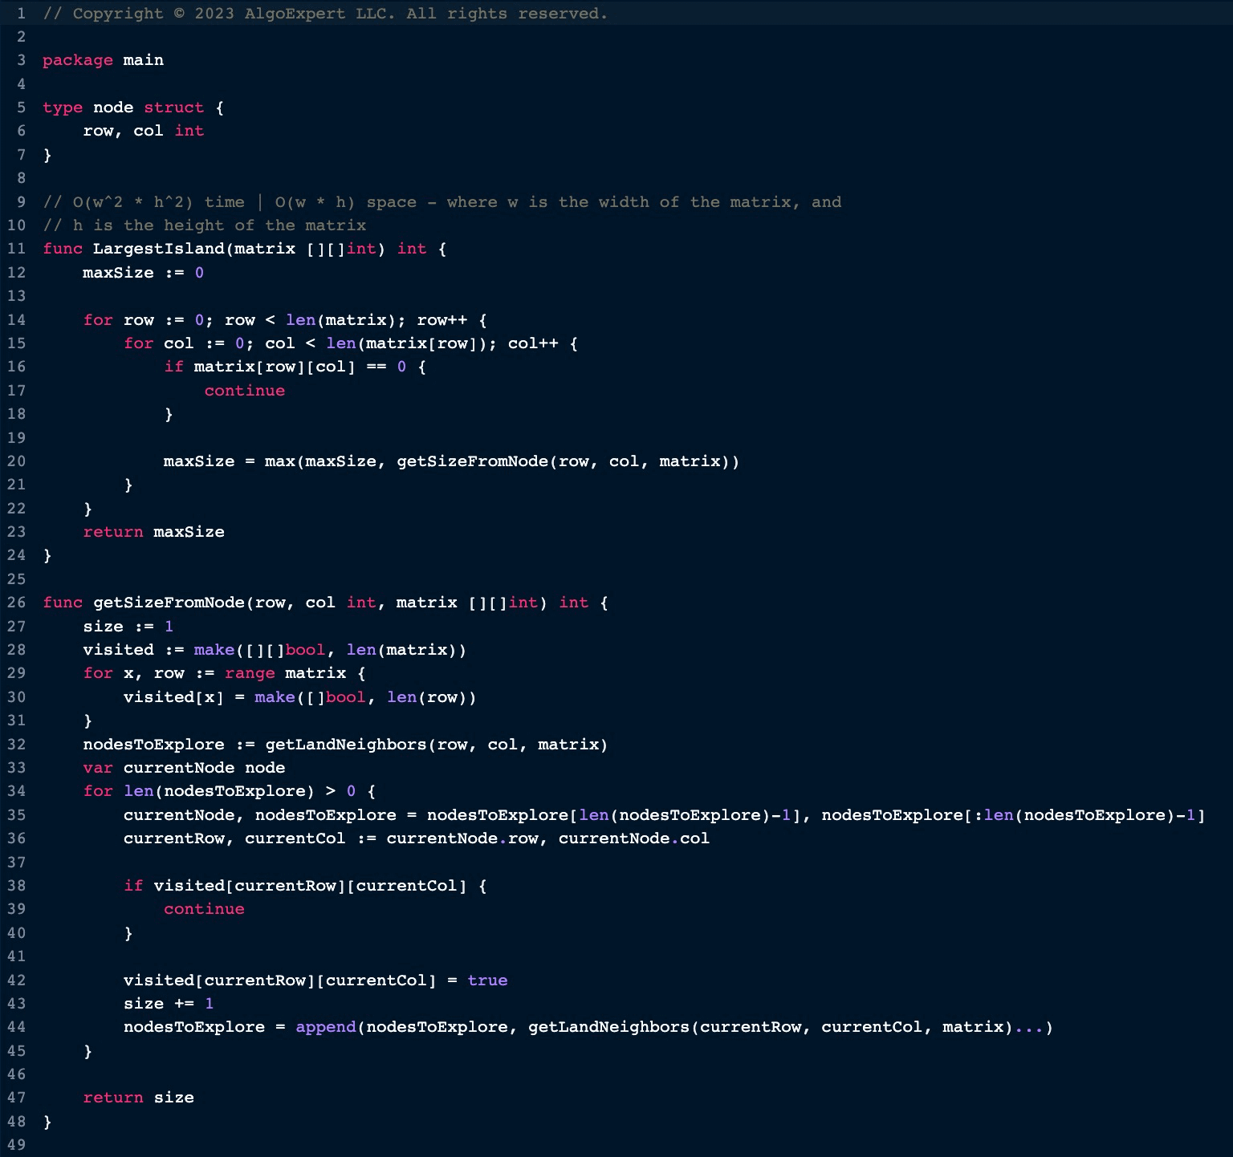The width and height of the screenshot is (1233, 1157).
Task: Click the 'range' keyword on line 29
Action: tap(250, 673)
